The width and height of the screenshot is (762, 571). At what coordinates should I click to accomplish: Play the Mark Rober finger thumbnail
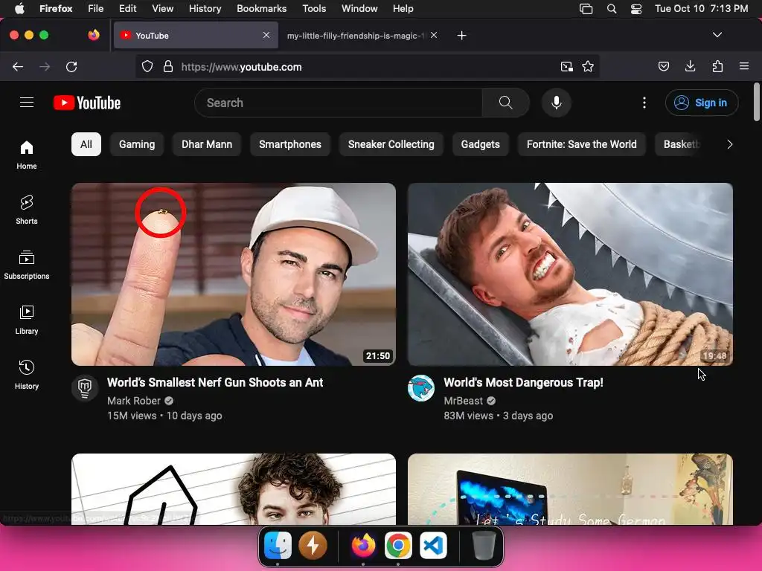point(234,274)
